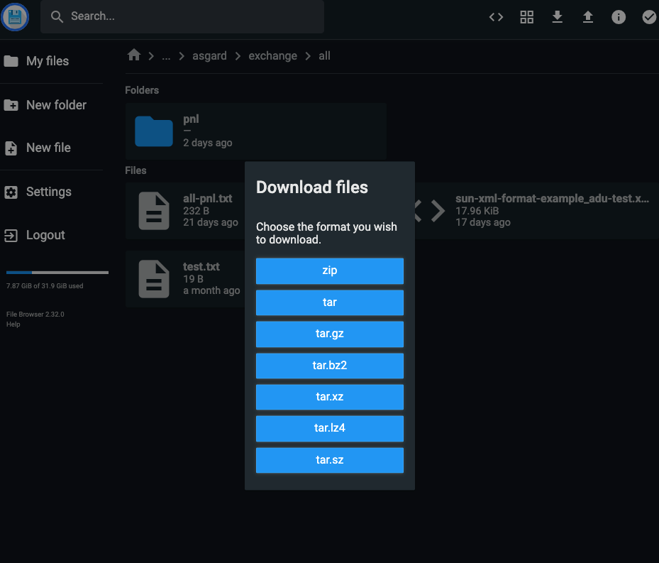This screenshot has width=659, height=563.
Task: Click the home breadcrumb icon
Action: tap(134, 55)
